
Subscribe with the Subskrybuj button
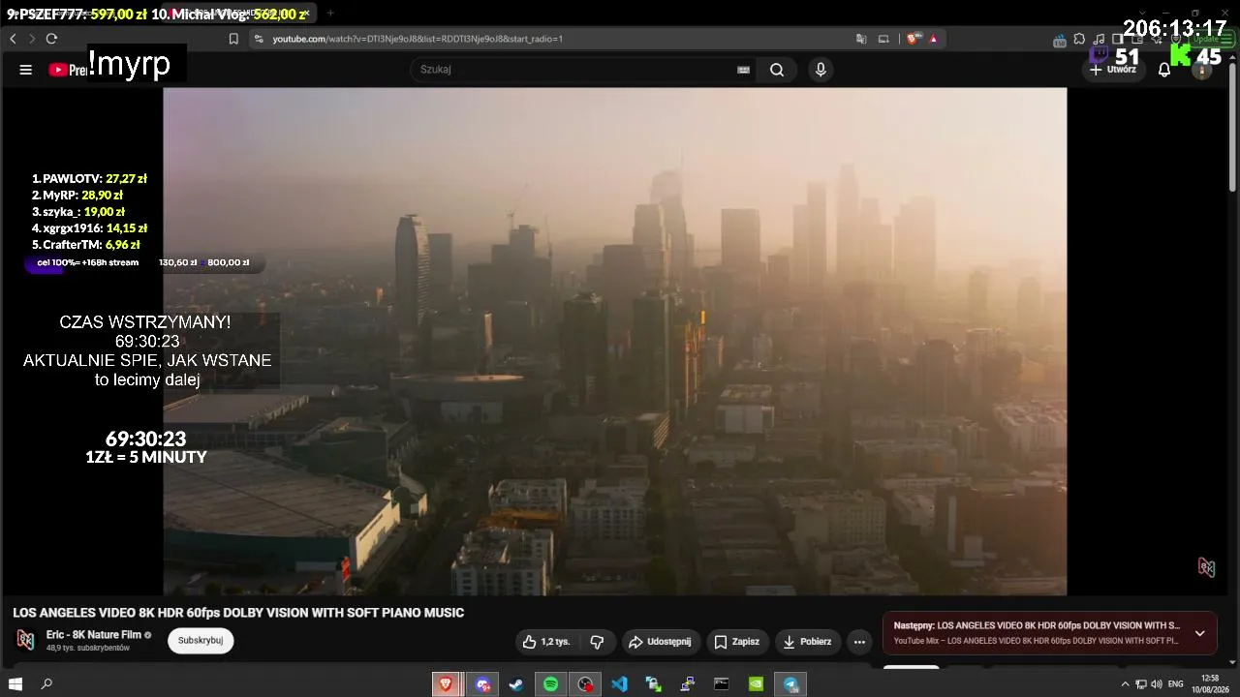pos(201,641)
